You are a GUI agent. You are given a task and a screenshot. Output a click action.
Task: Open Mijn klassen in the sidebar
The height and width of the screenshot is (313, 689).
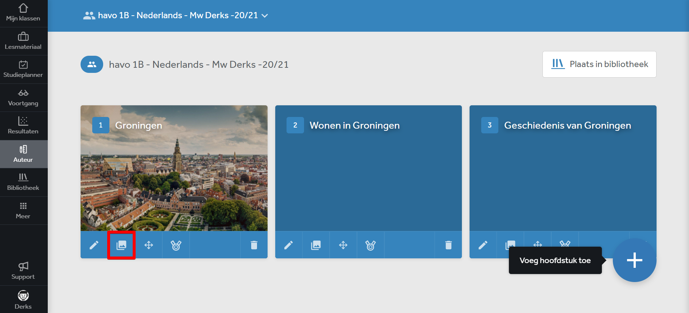[23, 13]
